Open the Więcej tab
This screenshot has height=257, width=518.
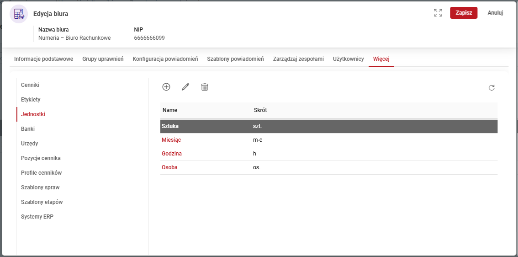[x=381, y=59]
